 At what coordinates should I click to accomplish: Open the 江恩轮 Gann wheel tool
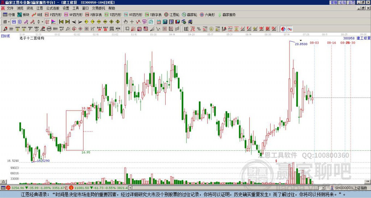coord(172,14)
